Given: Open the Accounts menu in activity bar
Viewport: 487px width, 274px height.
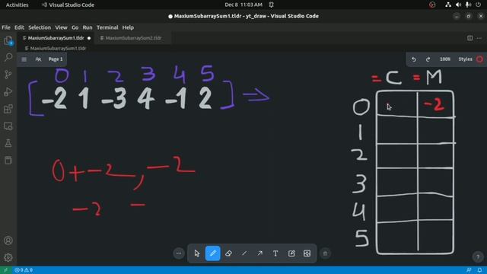Looking at the screenshot, I should click(x=8, y=241).
